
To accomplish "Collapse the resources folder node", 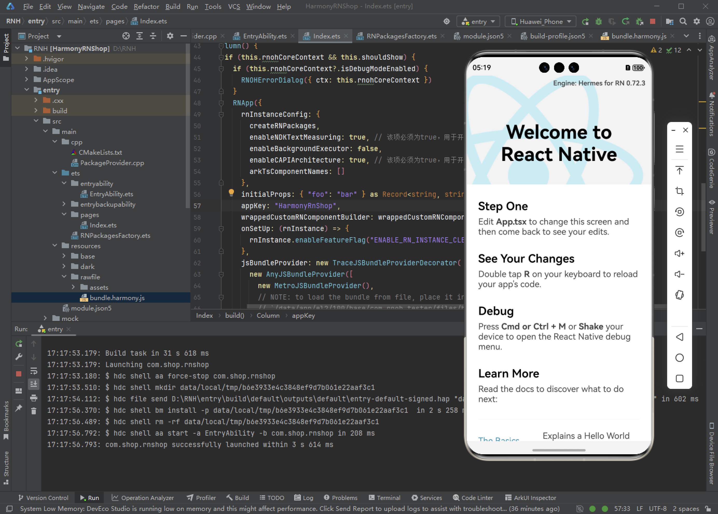I will click(55, 246).
